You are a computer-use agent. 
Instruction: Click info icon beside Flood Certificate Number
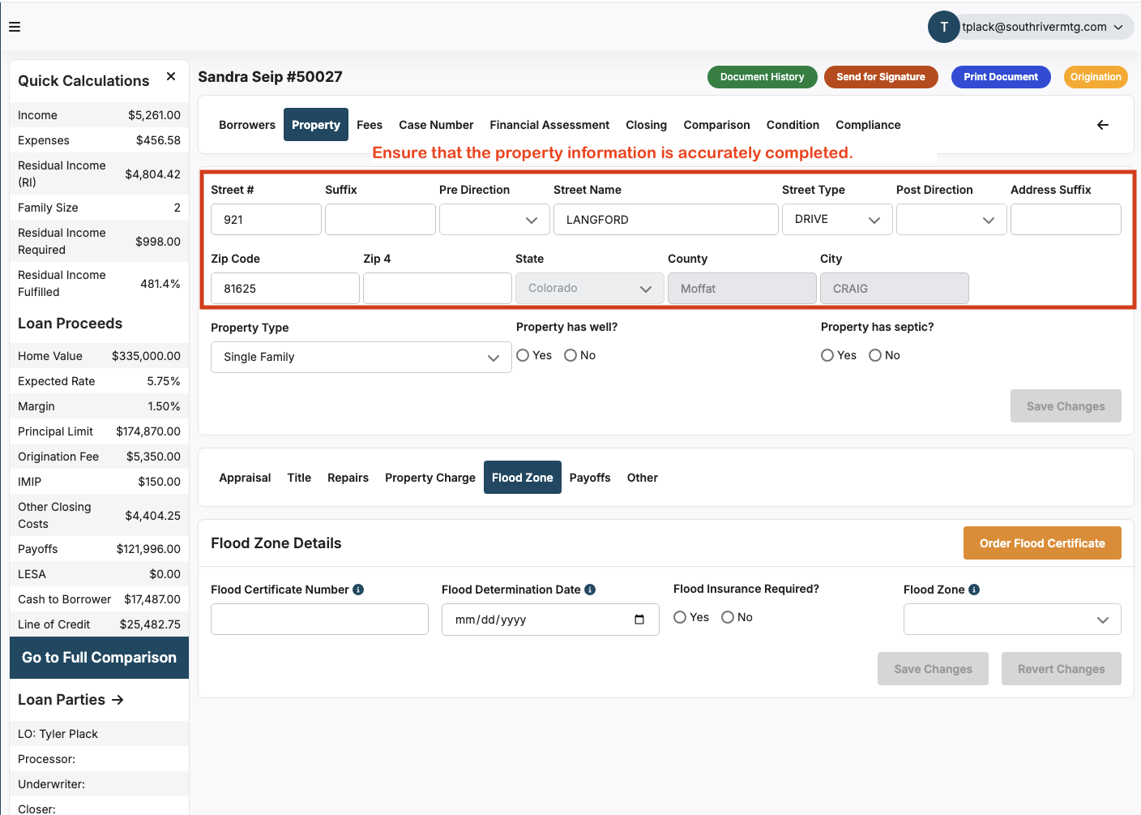(x=358, y=590)
